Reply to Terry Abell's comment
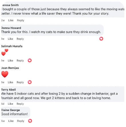The image size is (126, 127). (20, 104)
